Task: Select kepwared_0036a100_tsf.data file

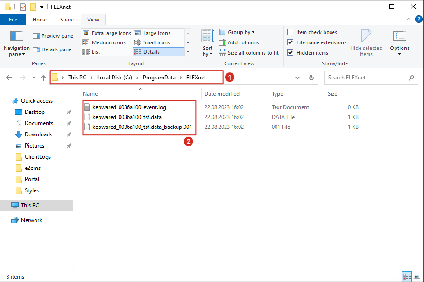Action: [x=127, y=117]
